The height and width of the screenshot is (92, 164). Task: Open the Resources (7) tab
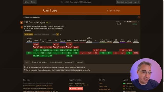click(69, 62)
